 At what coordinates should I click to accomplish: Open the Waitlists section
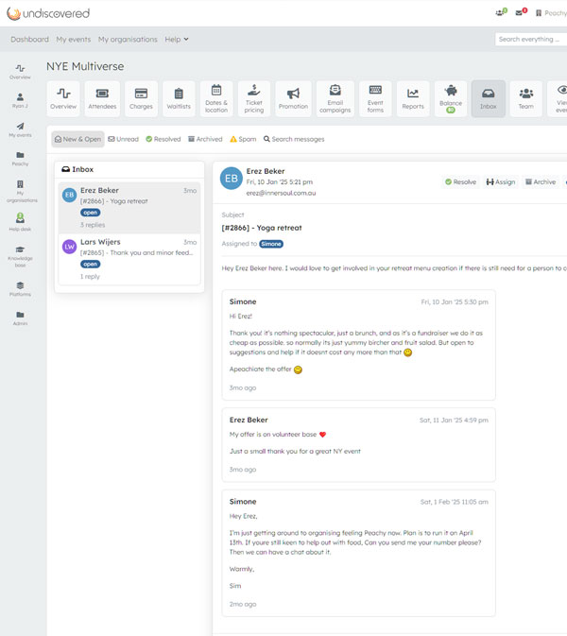(179, 98)
